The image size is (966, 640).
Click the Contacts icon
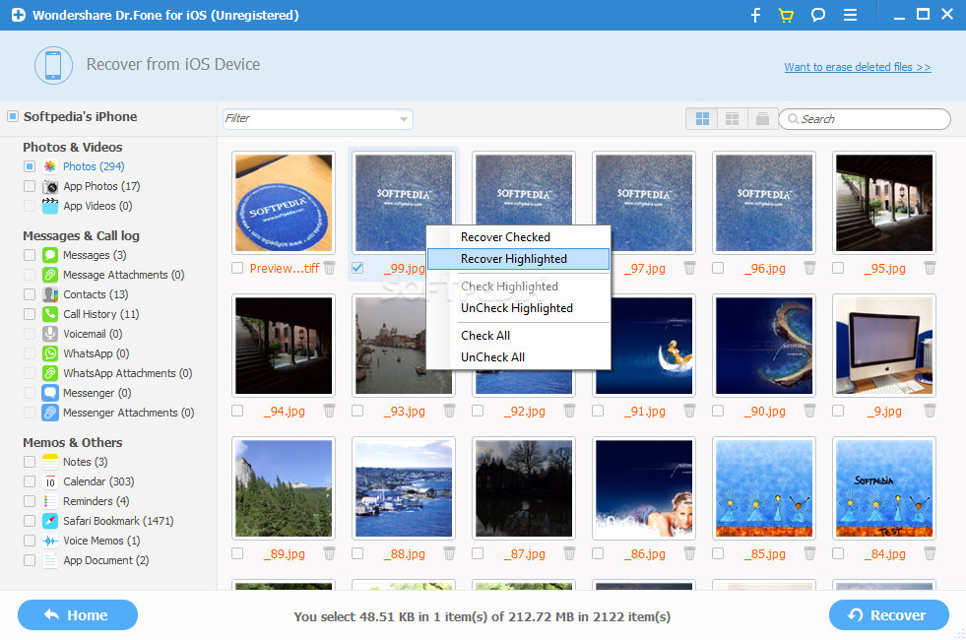pos(50,294)
